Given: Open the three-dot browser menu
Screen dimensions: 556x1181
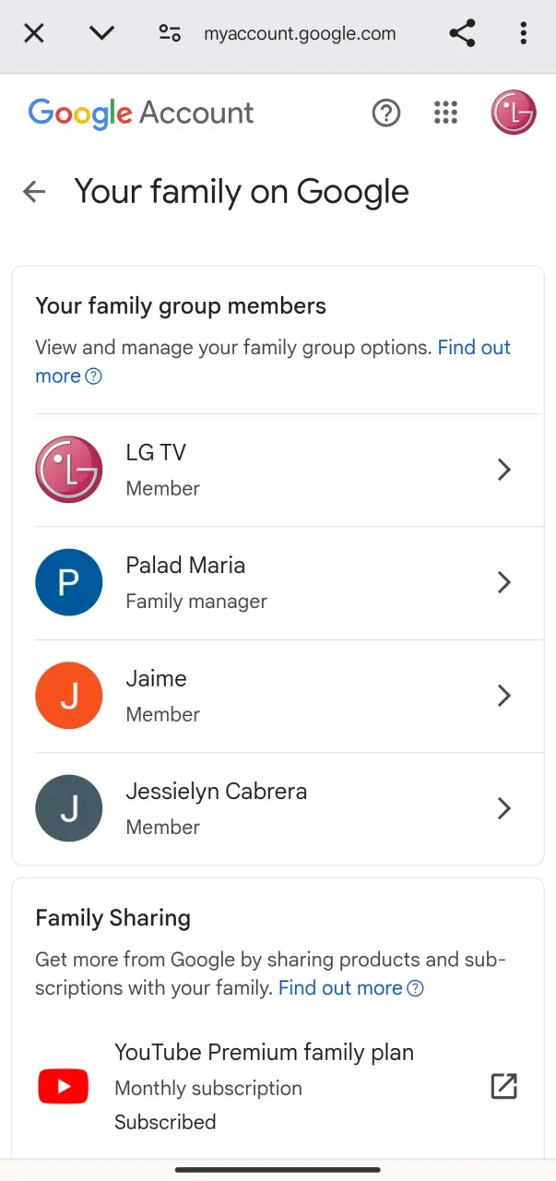Looking at the screenshot, I should click(524, 34).
